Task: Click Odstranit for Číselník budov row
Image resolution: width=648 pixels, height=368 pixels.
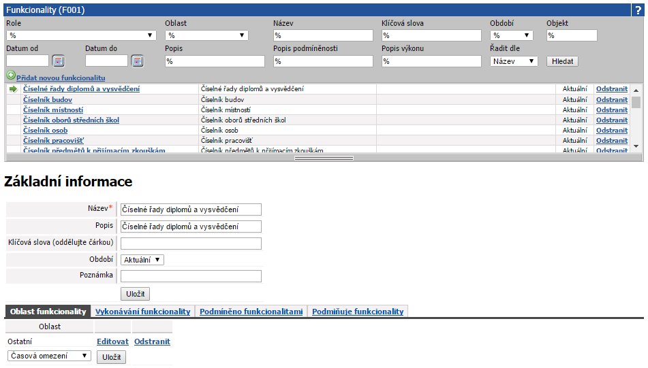Action: (x=612, y=99)
